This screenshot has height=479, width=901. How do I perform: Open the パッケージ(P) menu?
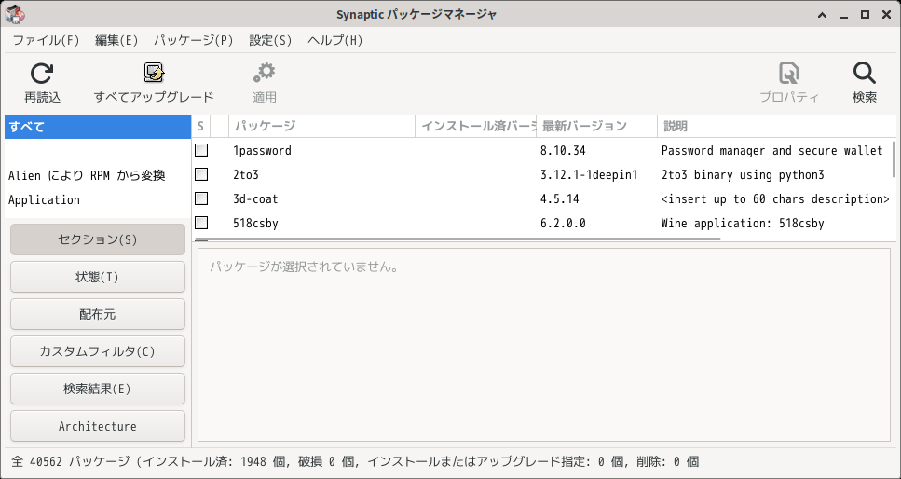tap(194, 40)
